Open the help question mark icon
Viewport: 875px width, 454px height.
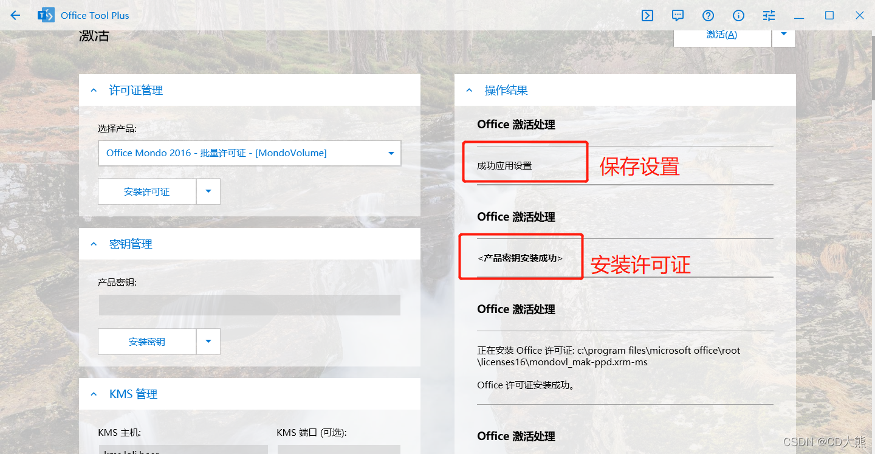pyautogui.click(x=708, y=15)
